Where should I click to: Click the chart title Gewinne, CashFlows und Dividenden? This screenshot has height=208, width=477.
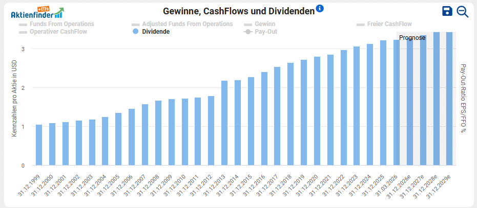click(239, 11)
